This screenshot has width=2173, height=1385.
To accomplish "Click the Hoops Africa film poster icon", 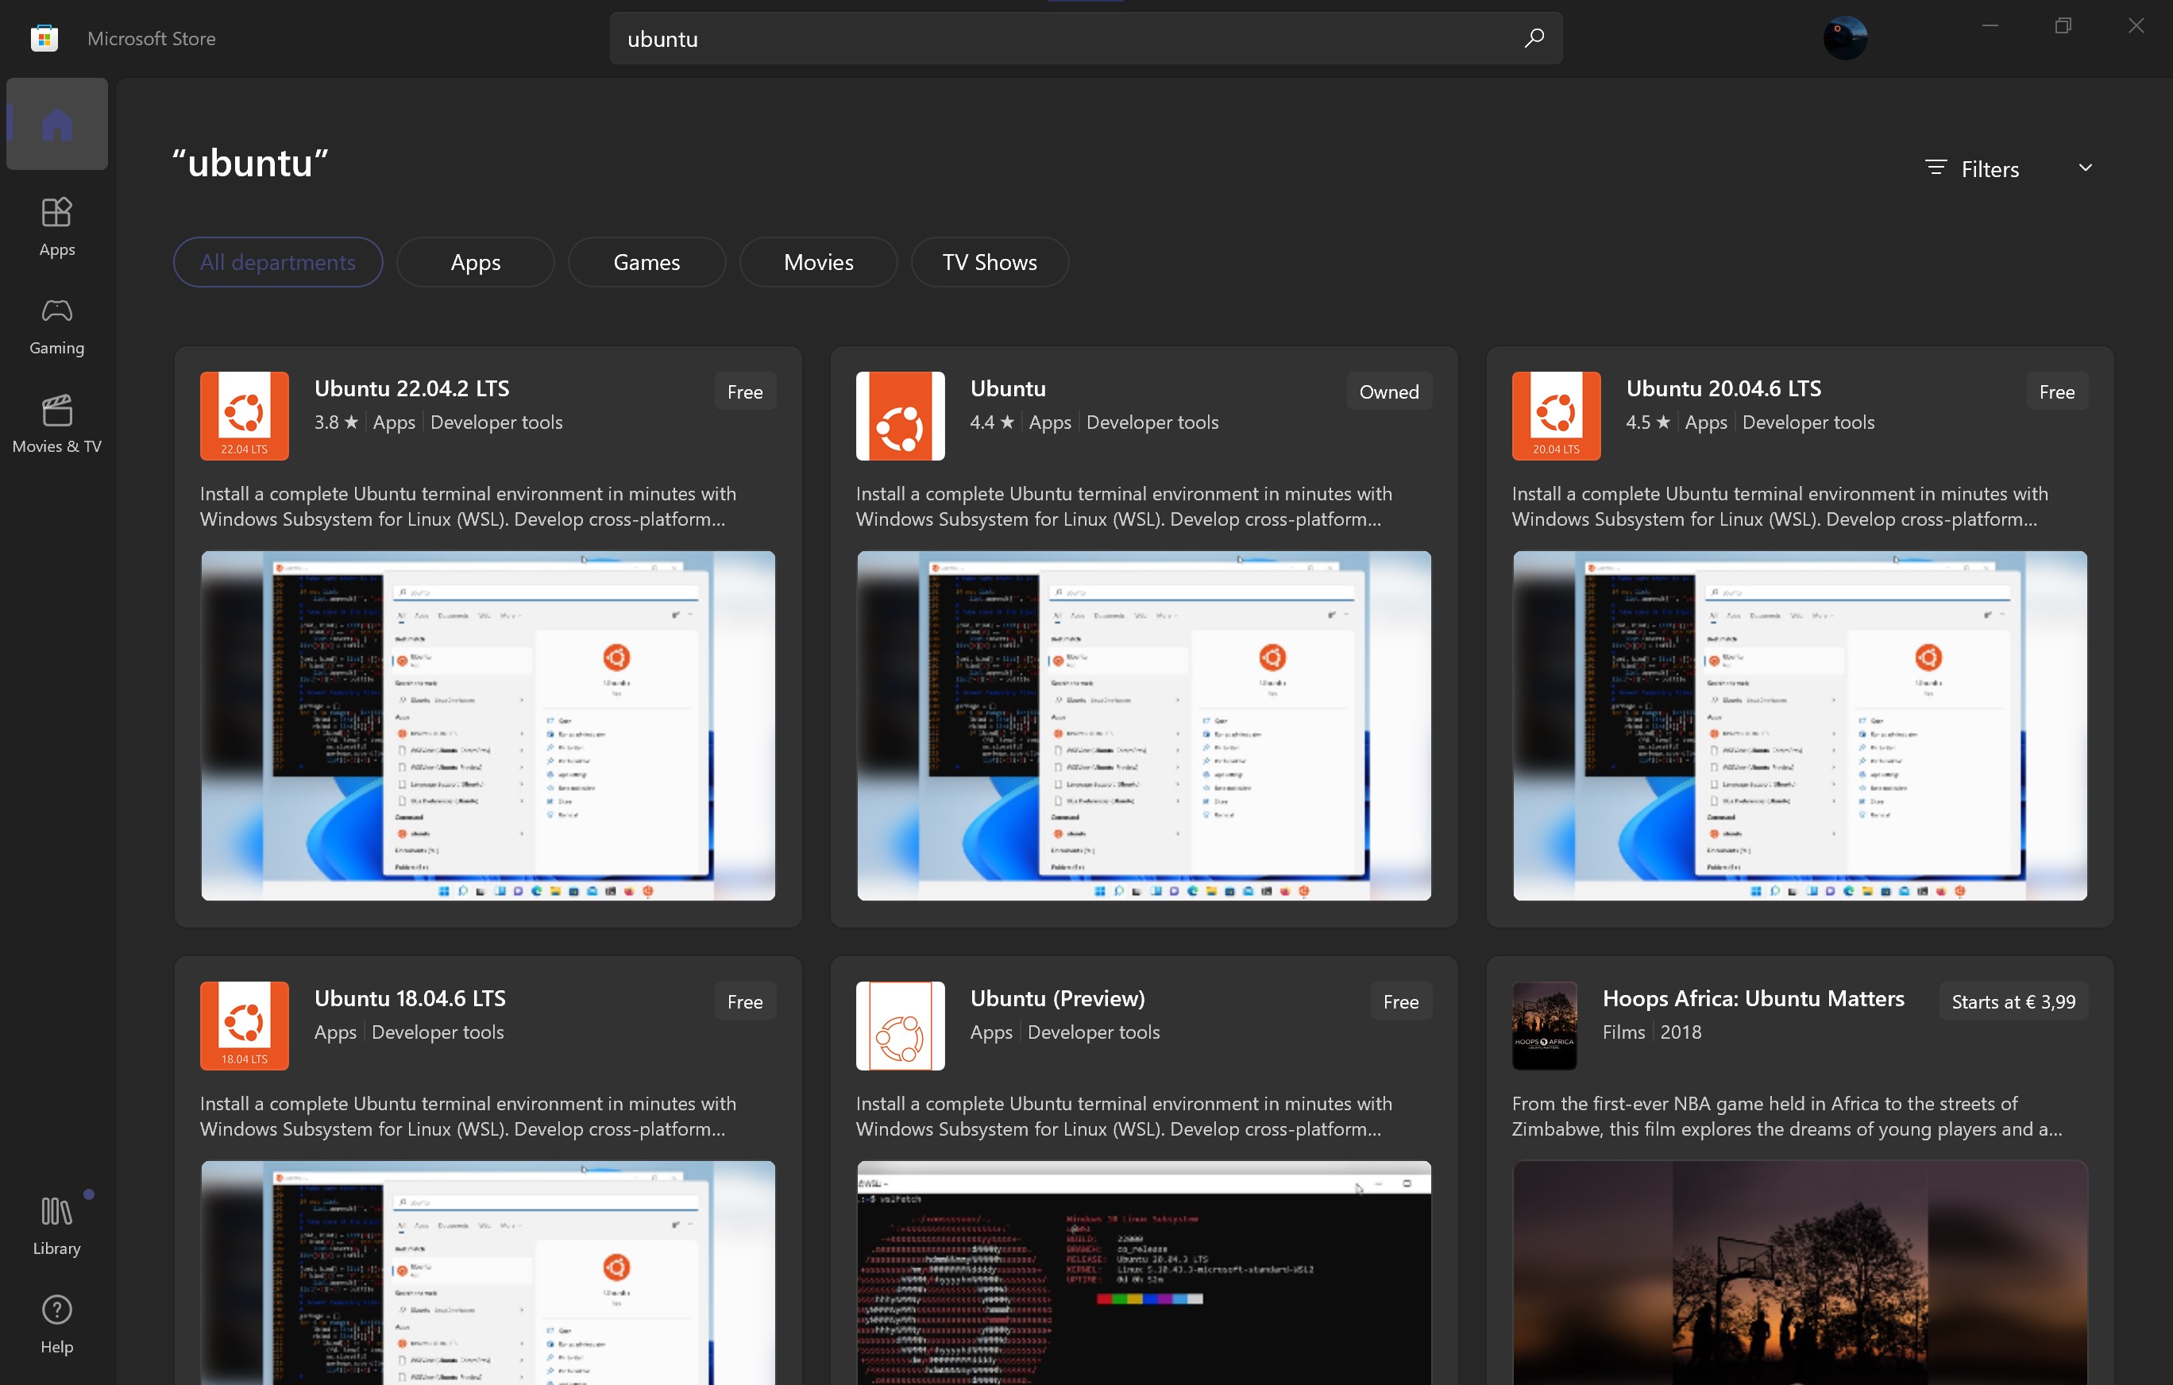I will pyautogui.click(x=1545, y=1026).
